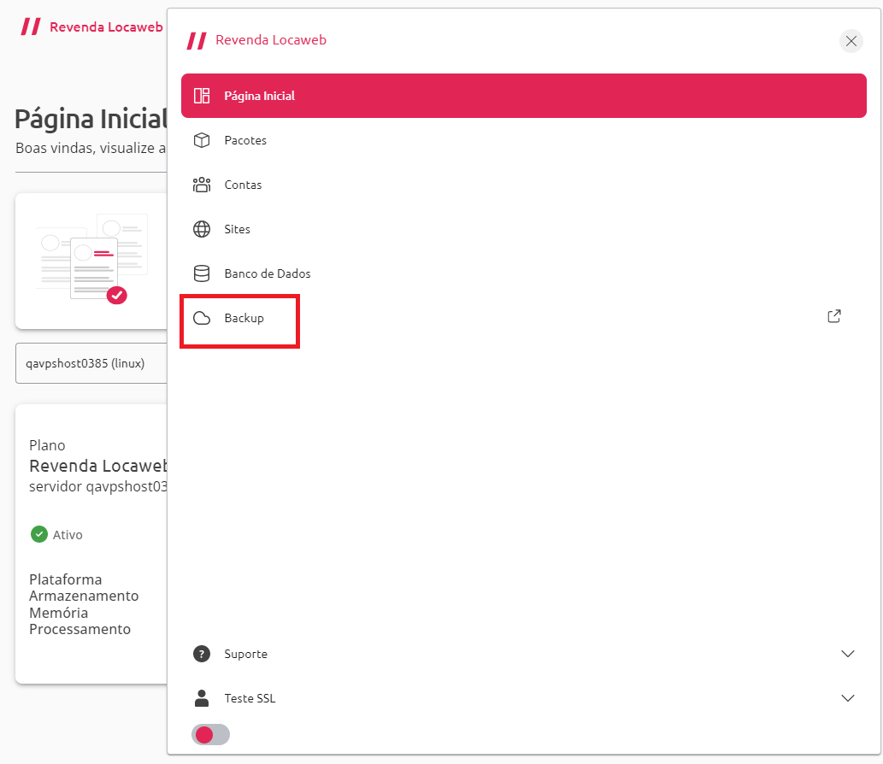Expand the Suporte chevron
Viewport: 883px width, 764px height.
[847, 654]
